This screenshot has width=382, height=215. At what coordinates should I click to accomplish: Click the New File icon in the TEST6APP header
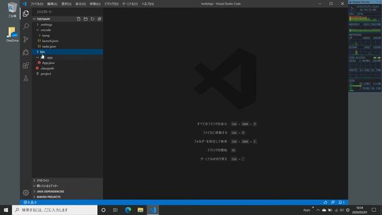coord(78,19)
